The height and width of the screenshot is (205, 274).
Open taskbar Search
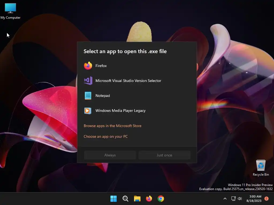(125, 199)
